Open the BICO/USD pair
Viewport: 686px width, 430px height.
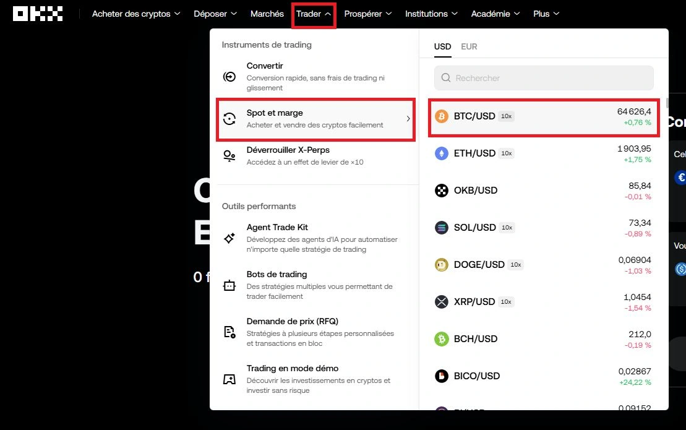pyautogui.click(x=544, y=377)
